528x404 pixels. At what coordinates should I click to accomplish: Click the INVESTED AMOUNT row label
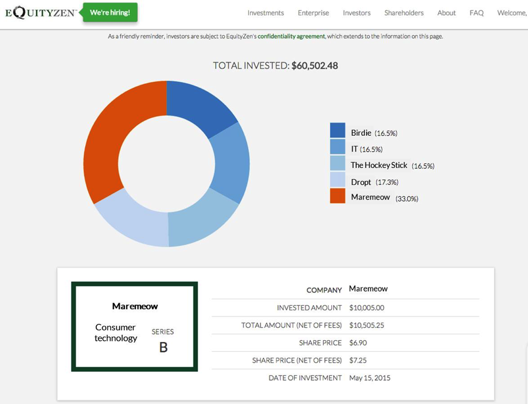click(309, 307)
